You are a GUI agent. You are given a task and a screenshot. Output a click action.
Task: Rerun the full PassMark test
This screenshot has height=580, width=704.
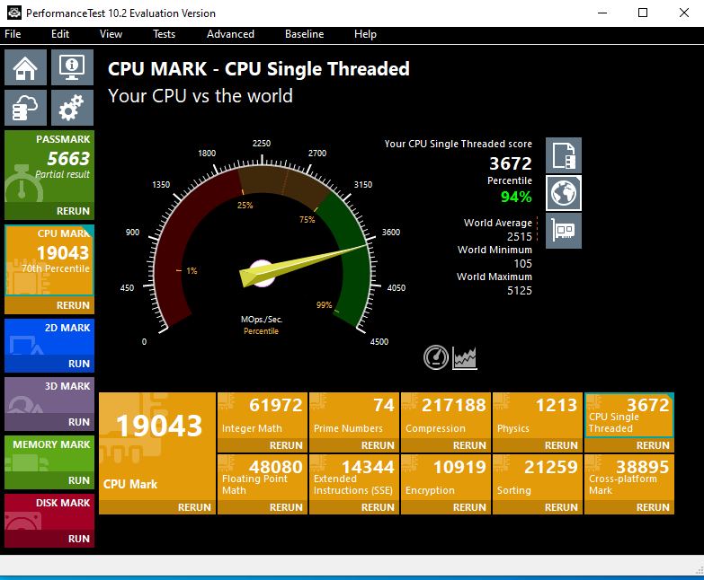[x=49, y=211]
